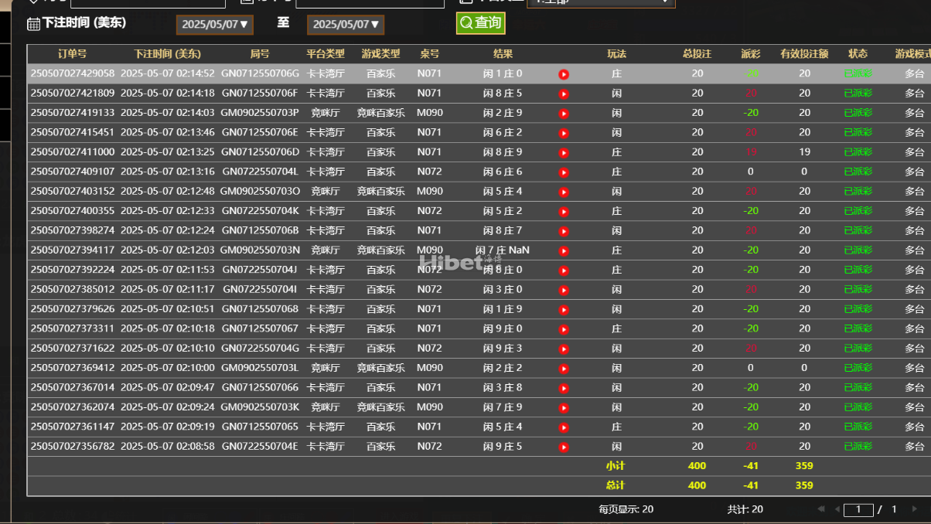
Task: Click the 订单号 column header
Action: coord(72,54)
